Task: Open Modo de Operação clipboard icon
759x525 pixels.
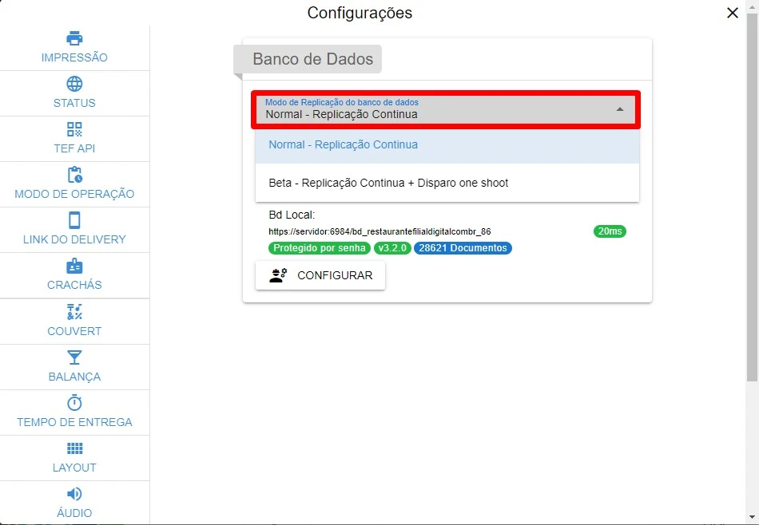Action: pyautogui.click(x=74, y=175)
